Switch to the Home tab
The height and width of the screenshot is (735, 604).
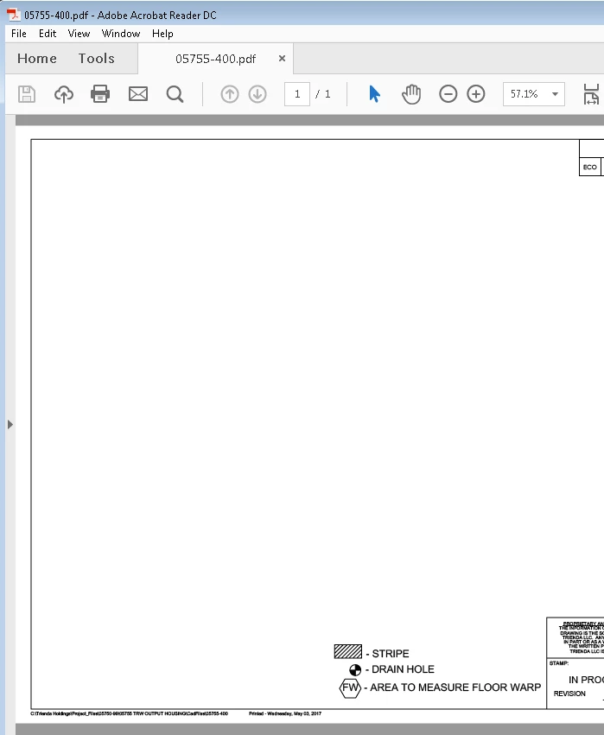click(x=37, y=59)
